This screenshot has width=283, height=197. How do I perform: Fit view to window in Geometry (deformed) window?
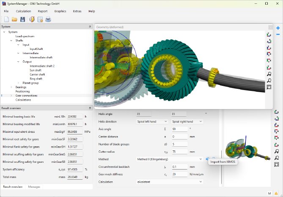pos(269,87)
